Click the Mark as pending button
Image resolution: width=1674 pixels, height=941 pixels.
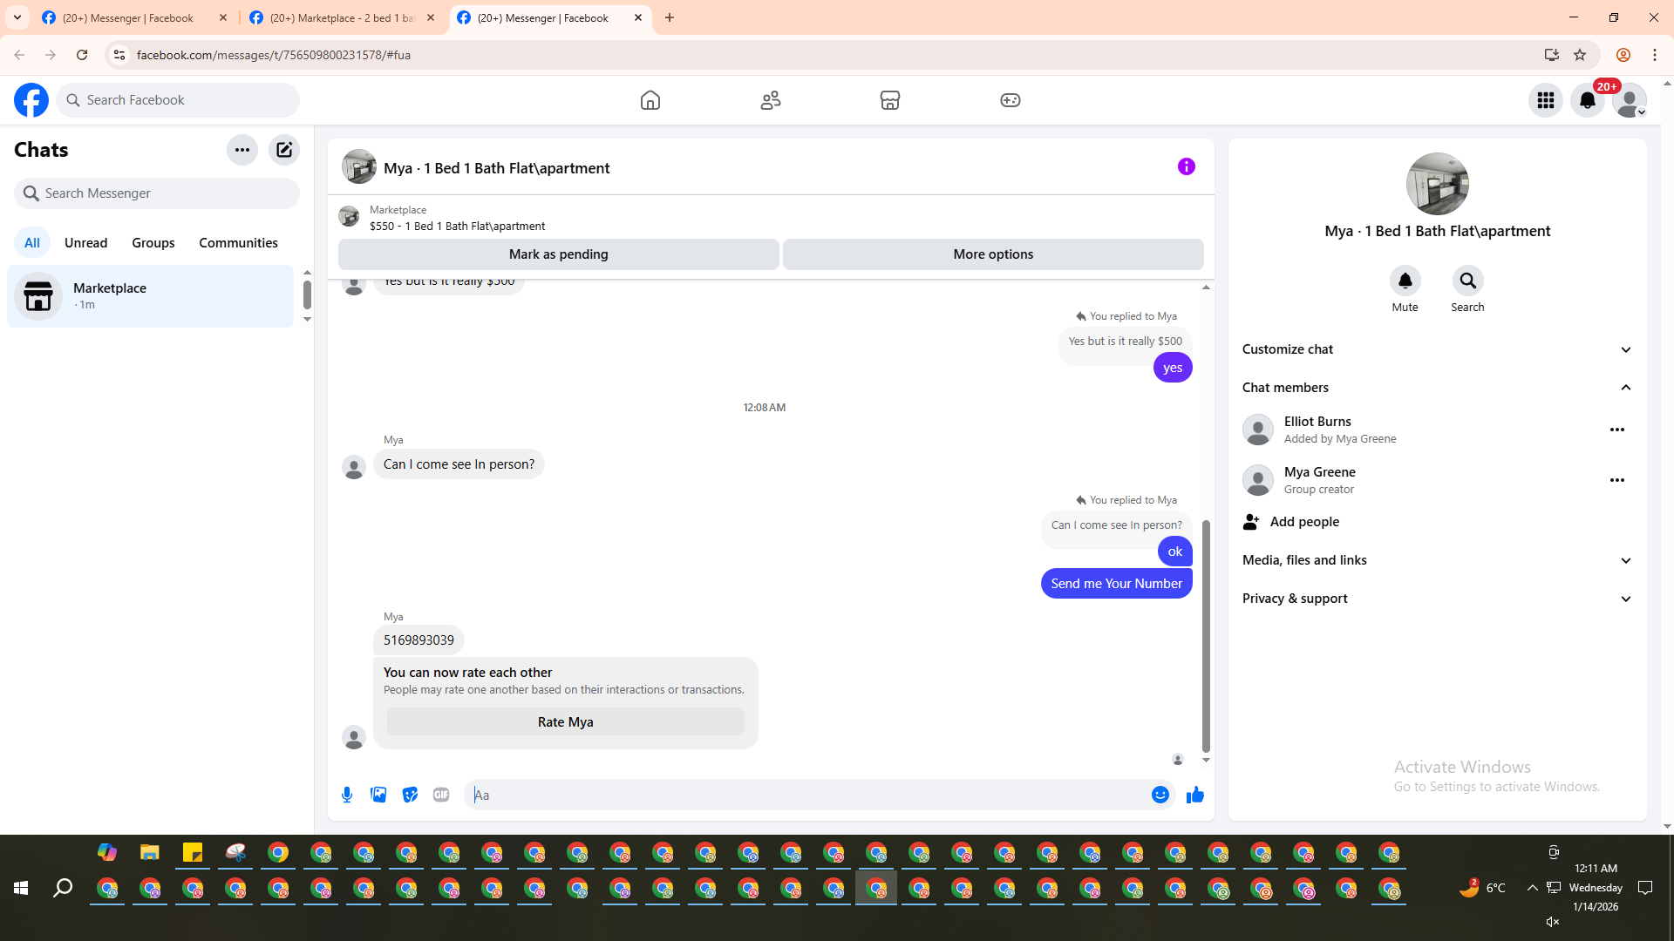coord(558,254)
